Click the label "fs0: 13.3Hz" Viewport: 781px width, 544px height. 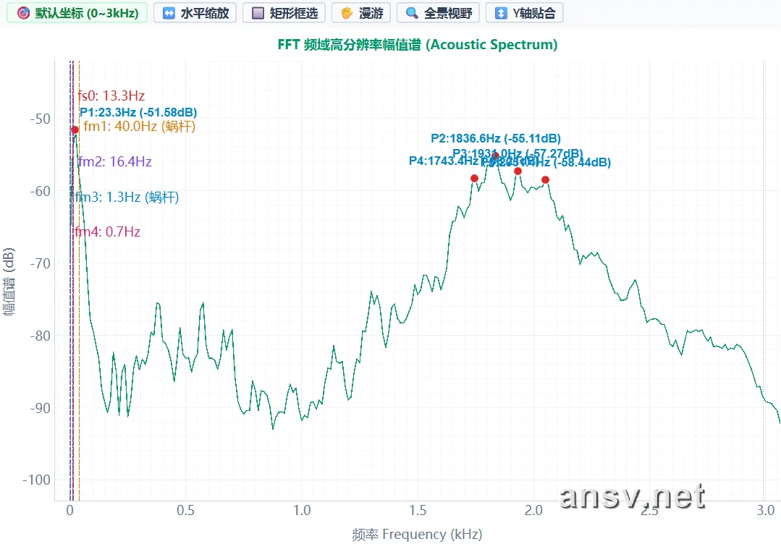(x=111, y=95)
